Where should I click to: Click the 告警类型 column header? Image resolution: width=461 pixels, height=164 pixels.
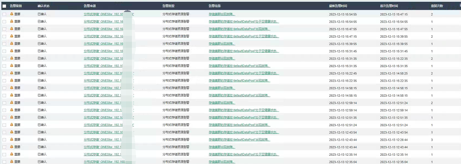(x=168, y=6)
